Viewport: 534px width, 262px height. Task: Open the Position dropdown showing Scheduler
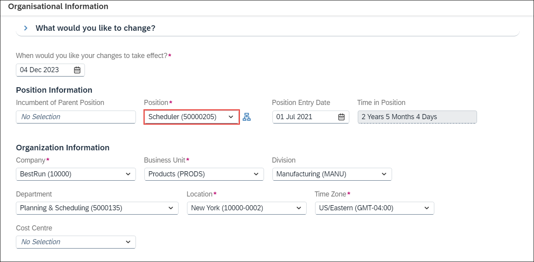tap(191, 117)
